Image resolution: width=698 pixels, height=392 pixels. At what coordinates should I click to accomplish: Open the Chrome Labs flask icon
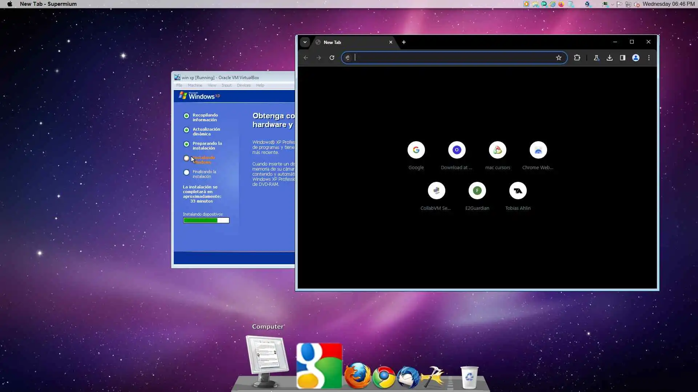(x=597, y=58)
